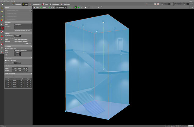Toggle the Create working plane checkbox
Screen dimensions: 194x127
point(5,48)
